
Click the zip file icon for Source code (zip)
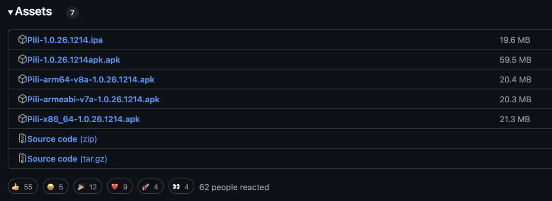tap(22, 139)
